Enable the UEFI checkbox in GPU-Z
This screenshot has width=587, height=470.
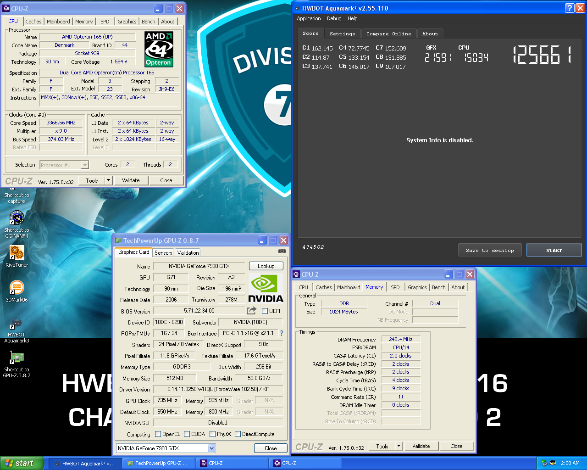265,311
